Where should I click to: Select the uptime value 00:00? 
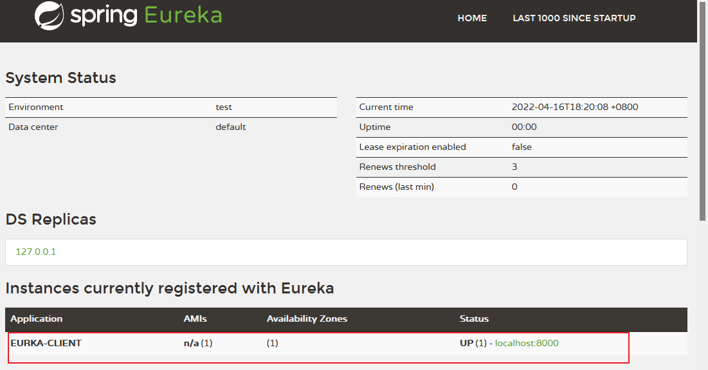(x=524, y=127)
